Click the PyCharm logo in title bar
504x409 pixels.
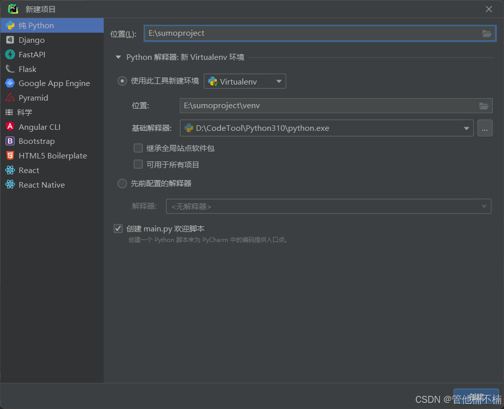[x=13, y=9]
